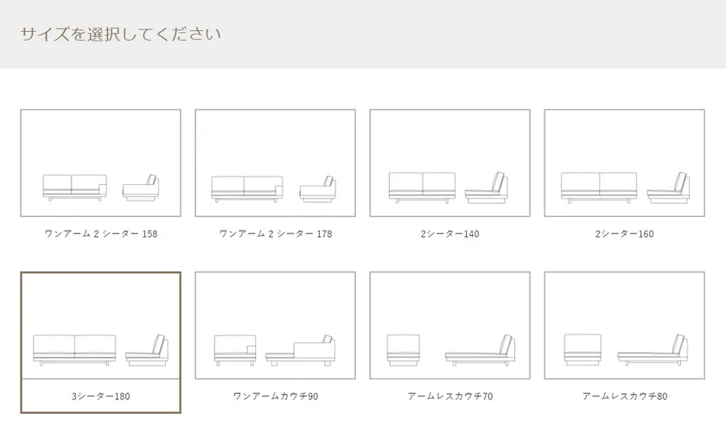
Task: Click the 2シーター140 label text
Action: [449, 234]
